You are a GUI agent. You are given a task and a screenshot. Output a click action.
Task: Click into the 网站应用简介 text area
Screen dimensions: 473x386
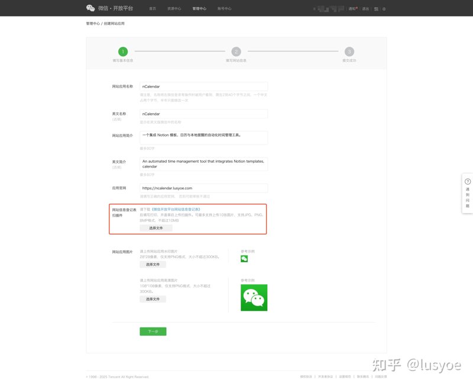tap(203, 138)
